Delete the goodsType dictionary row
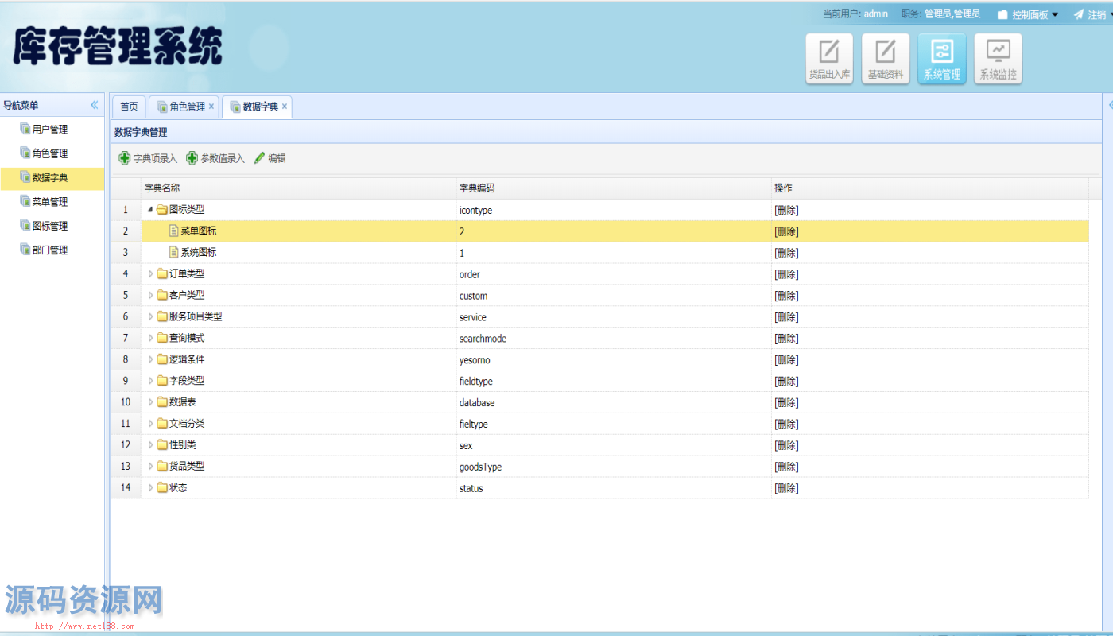This screenshot has width=1113, height=636. pyautogui.click(x=786, y=467)
